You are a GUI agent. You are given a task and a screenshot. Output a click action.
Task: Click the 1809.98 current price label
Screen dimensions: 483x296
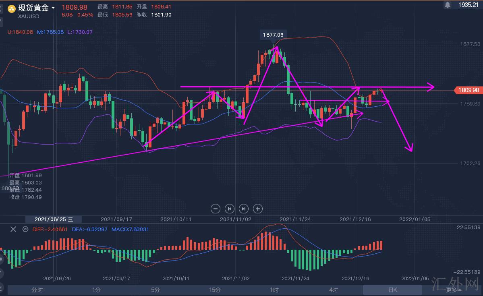[468, 90]
